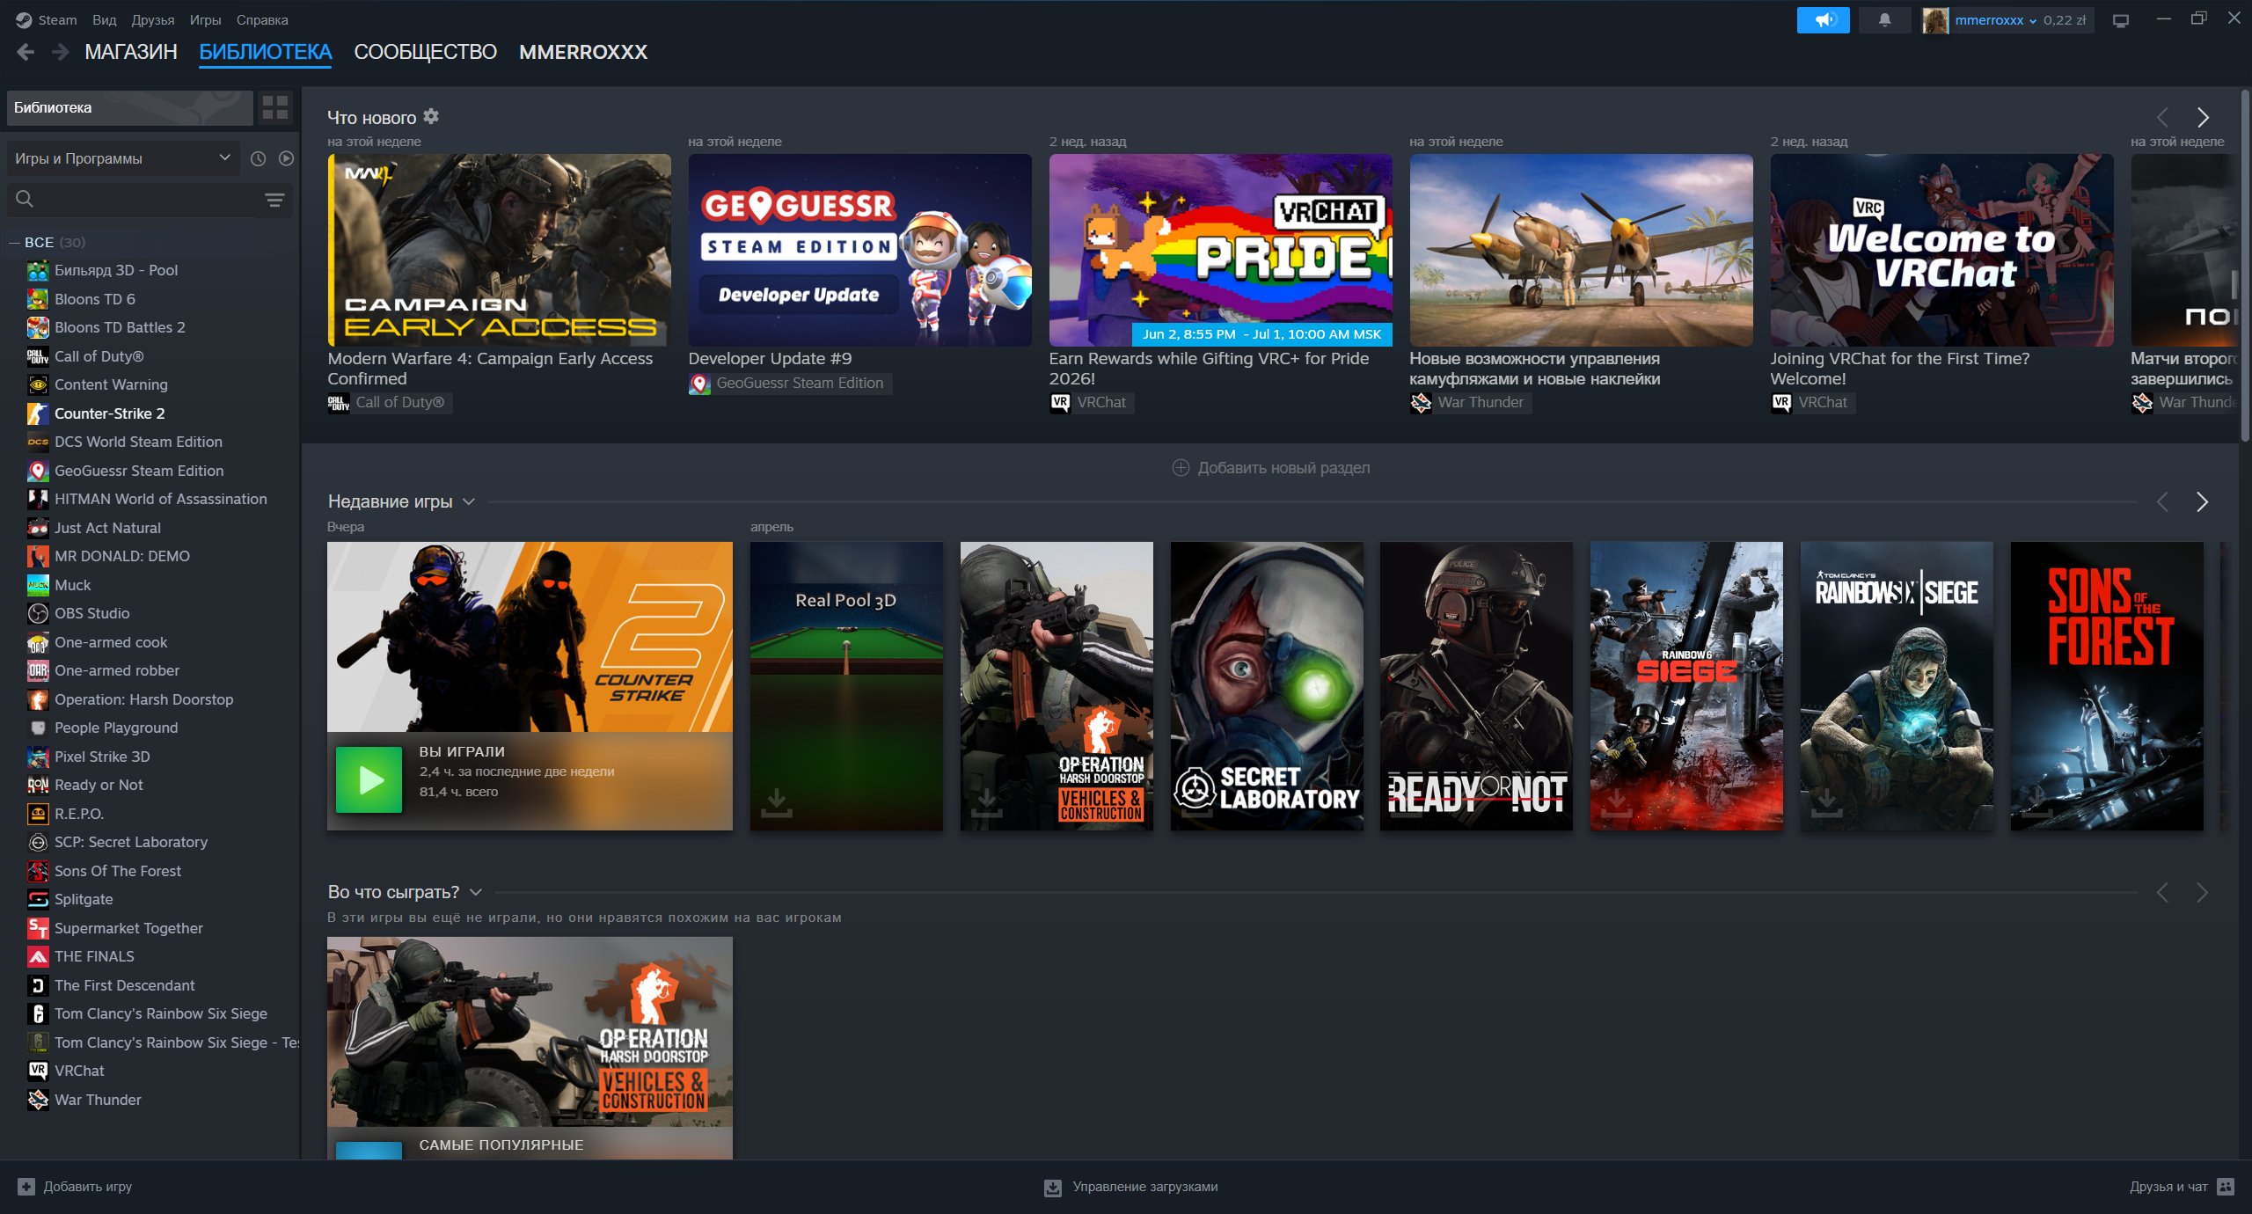The image size is (2252, 1214).
Task: Click the Add a Game plus icon
Action: coord(26,1187)
